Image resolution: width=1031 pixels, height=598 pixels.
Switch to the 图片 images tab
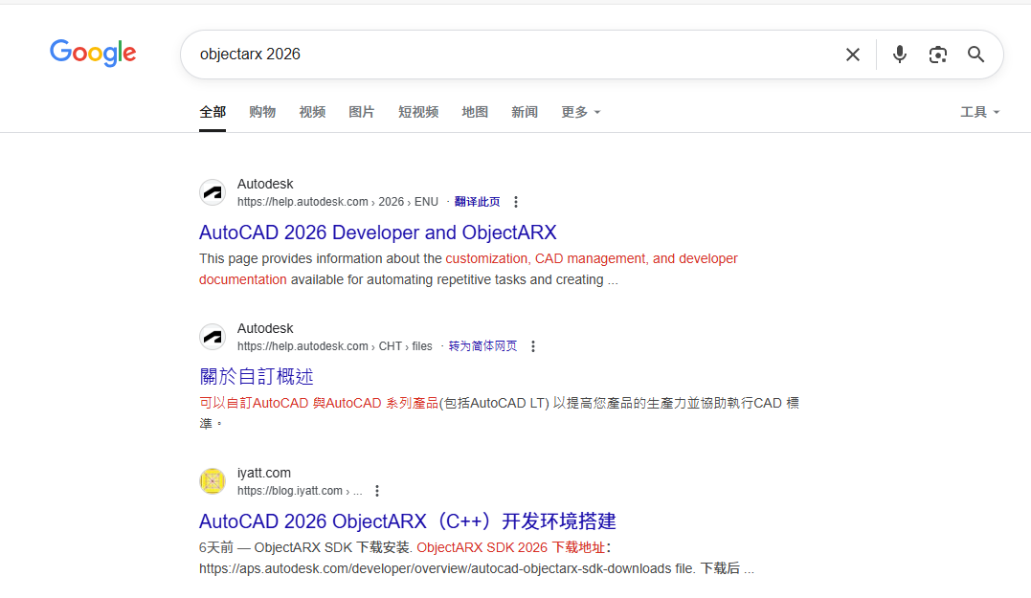click(362, 112)
